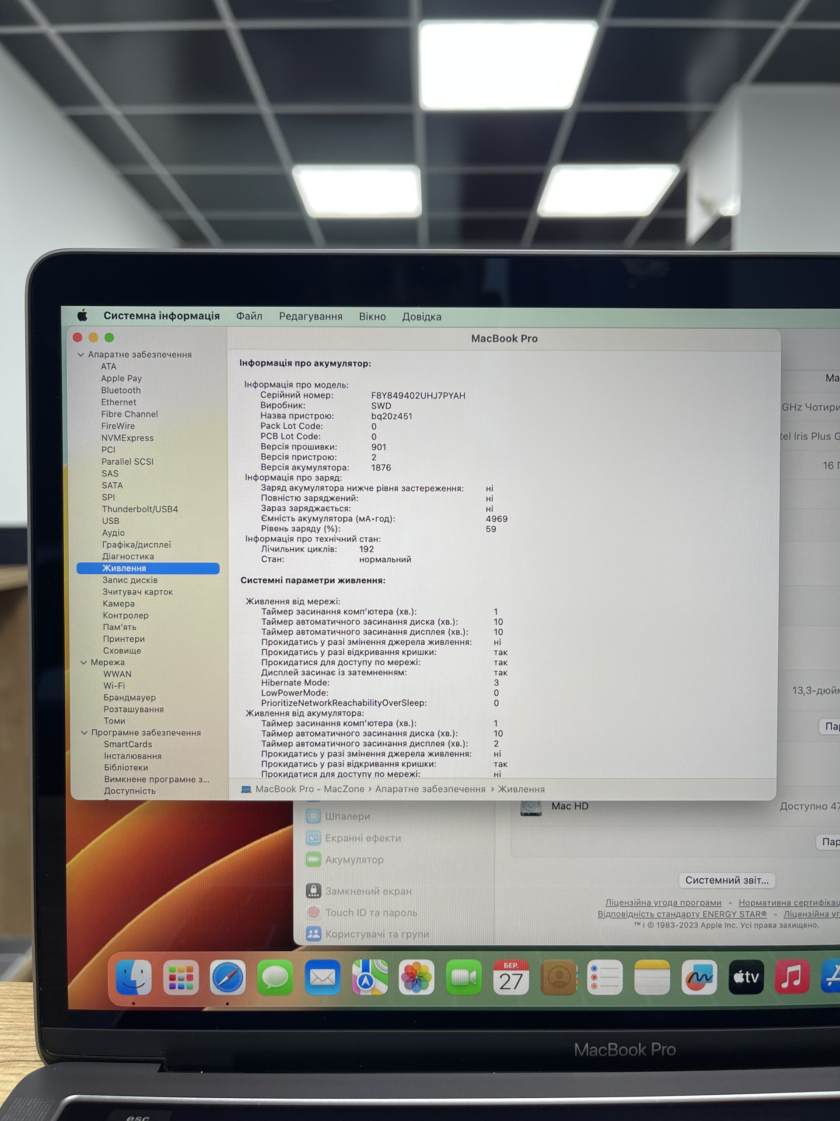The width and height of the screenshot is (840, 1121).
Task: Collapse the Мережа tree section
Action: pos(84,663)
